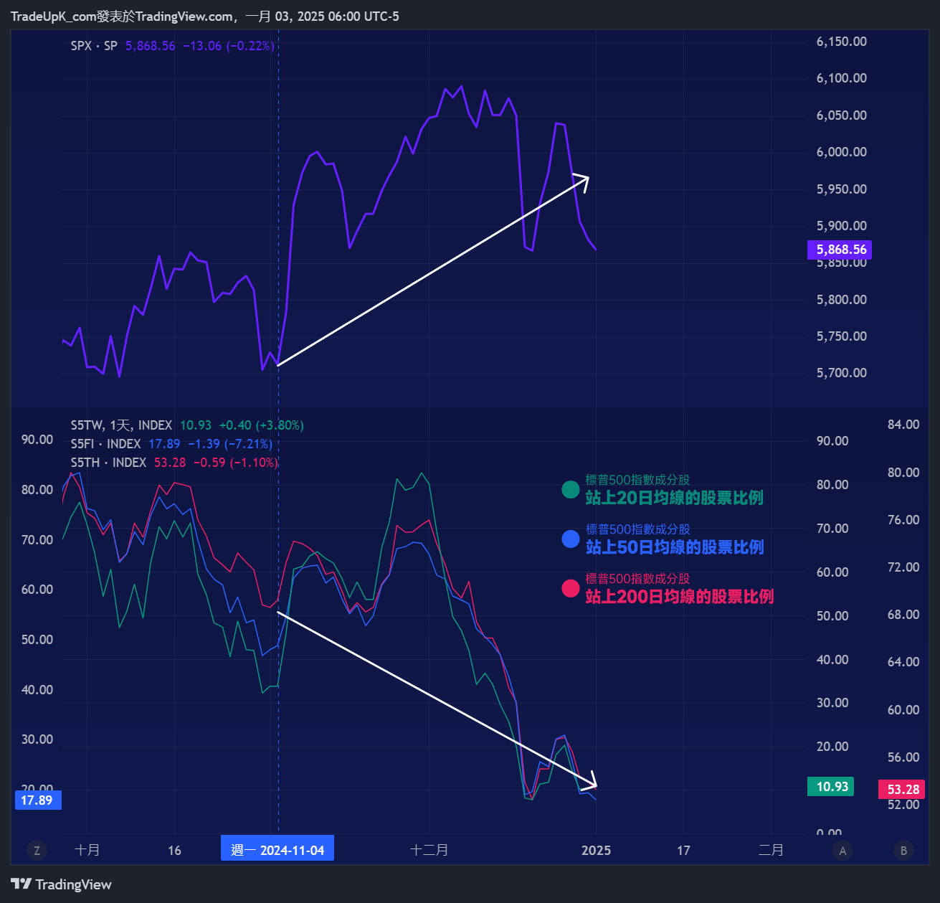Viewport: 940px width, 903px height.
Task: Click the 十月 label on time axis
Action: 87,850
